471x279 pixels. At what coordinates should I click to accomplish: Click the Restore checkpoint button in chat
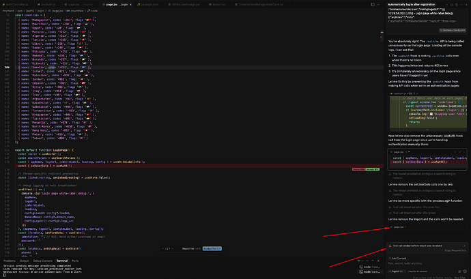[x=453, y=30]
